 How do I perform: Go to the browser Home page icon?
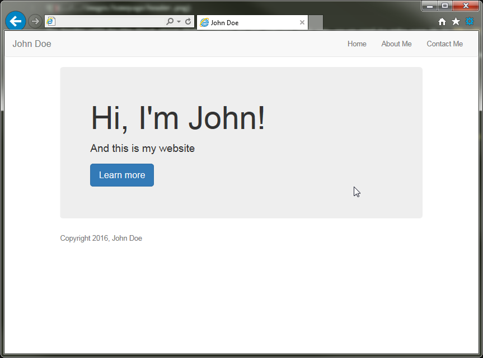[442, 21]
